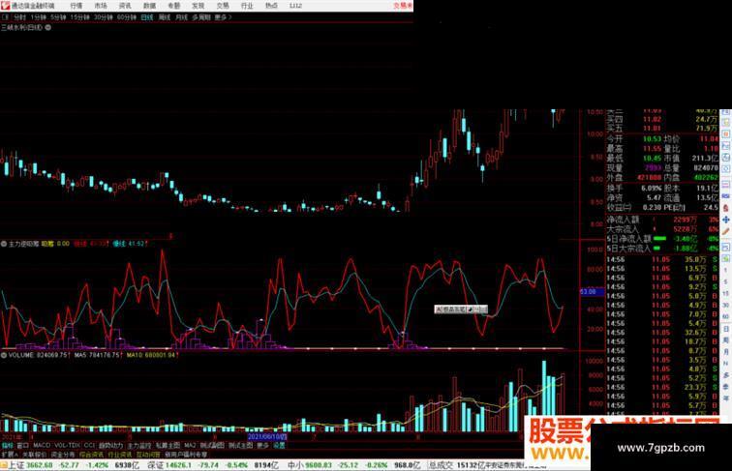
Task: Click the A button on floating drawing toolbar
Action: click(x=438, y=309)
